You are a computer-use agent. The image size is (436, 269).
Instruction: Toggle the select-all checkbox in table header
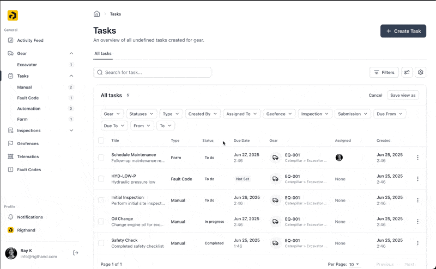(x=101, y=141)
